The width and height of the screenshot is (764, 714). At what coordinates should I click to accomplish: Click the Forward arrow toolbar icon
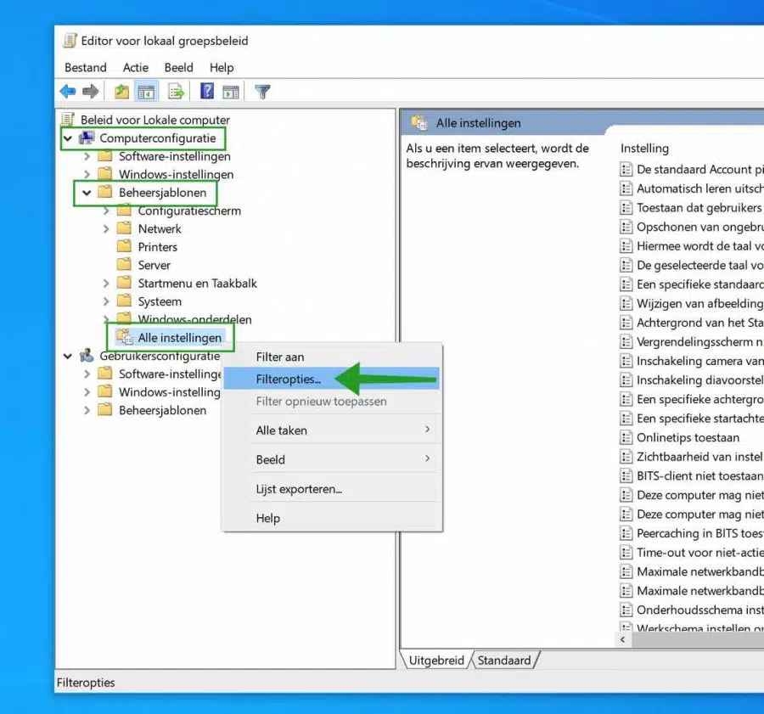tap(91, 91)
